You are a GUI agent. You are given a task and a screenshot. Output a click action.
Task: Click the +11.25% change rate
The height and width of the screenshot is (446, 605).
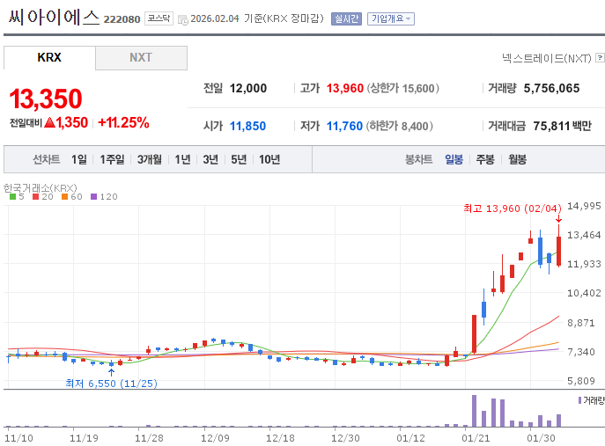pos(123,122)
